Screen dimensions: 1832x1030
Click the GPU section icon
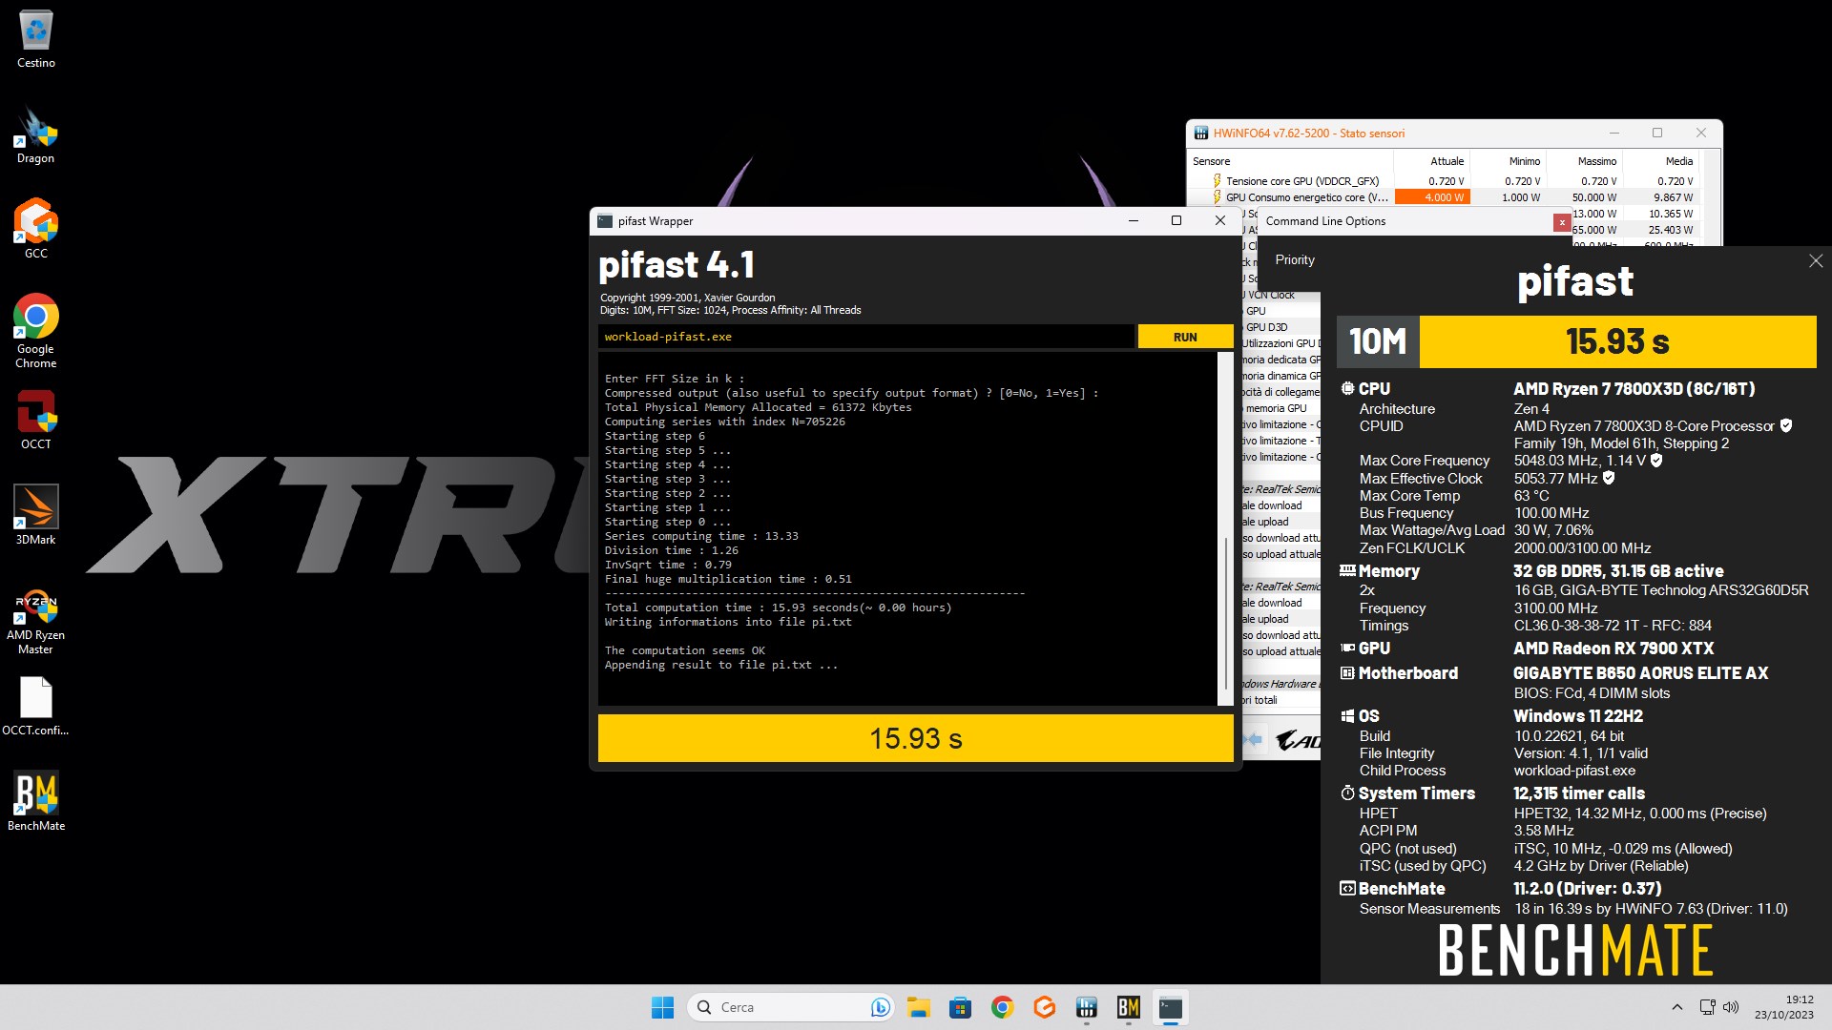coord(1347,649)
